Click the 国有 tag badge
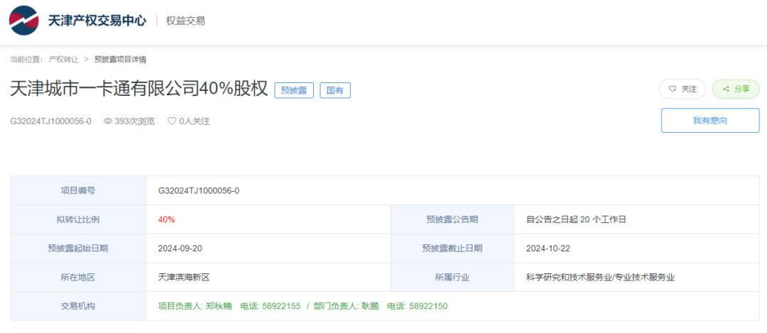767x333 pixels. click(x=335, y=90)
